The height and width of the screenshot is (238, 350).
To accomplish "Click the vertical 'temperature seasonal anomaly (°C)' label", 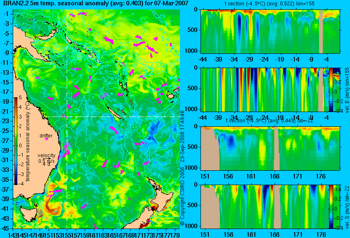I will pyautogui.click(x=28, y=141).
